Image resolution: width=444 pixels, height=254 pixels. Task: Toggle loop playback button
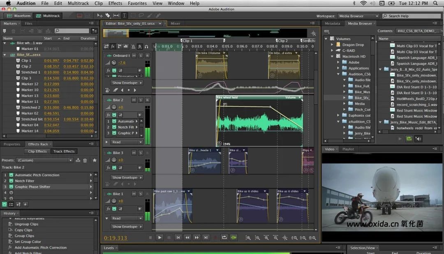[x=224, y=238]
